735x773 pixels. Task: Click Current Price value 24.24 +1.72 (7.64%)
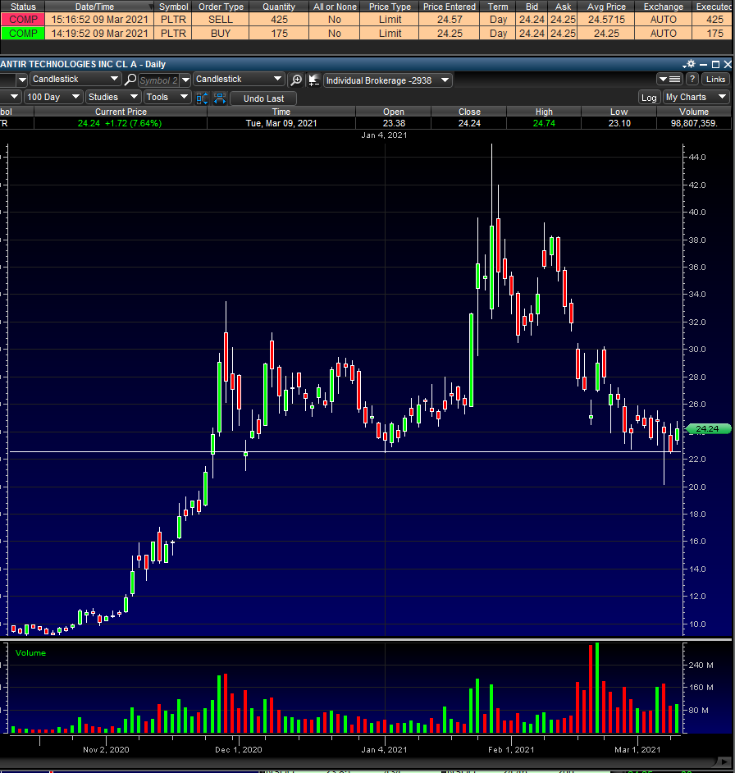(120, 123)
